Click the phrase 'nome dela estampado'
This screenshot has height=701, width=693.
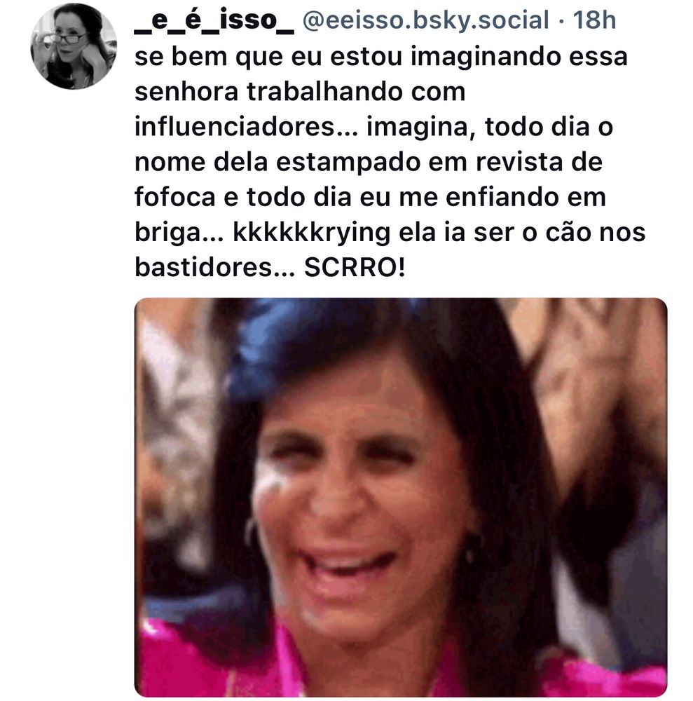click(277, 162)
